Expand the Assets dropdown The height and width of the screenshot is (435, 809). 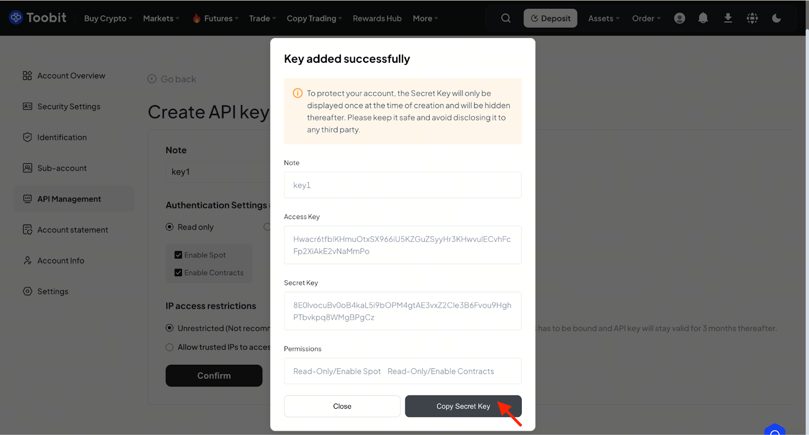click(603, 18)
